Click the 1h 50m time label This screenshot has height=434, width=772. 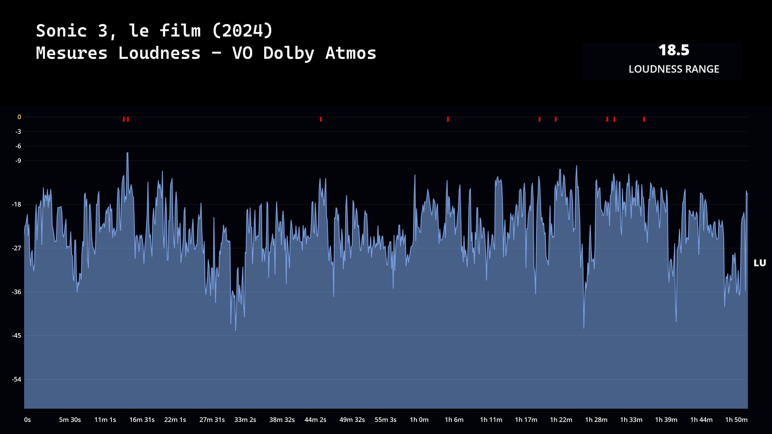[x=736, y=420]
